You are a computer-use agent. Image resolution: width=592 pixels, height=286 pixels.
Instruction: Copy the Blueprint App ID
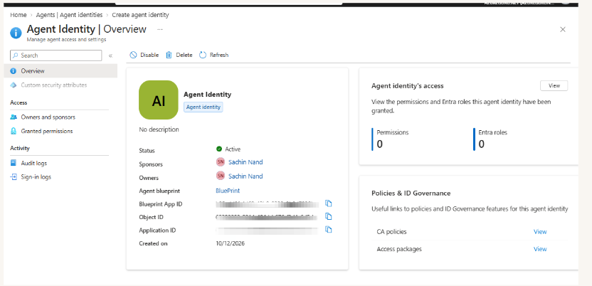[329, 203]
